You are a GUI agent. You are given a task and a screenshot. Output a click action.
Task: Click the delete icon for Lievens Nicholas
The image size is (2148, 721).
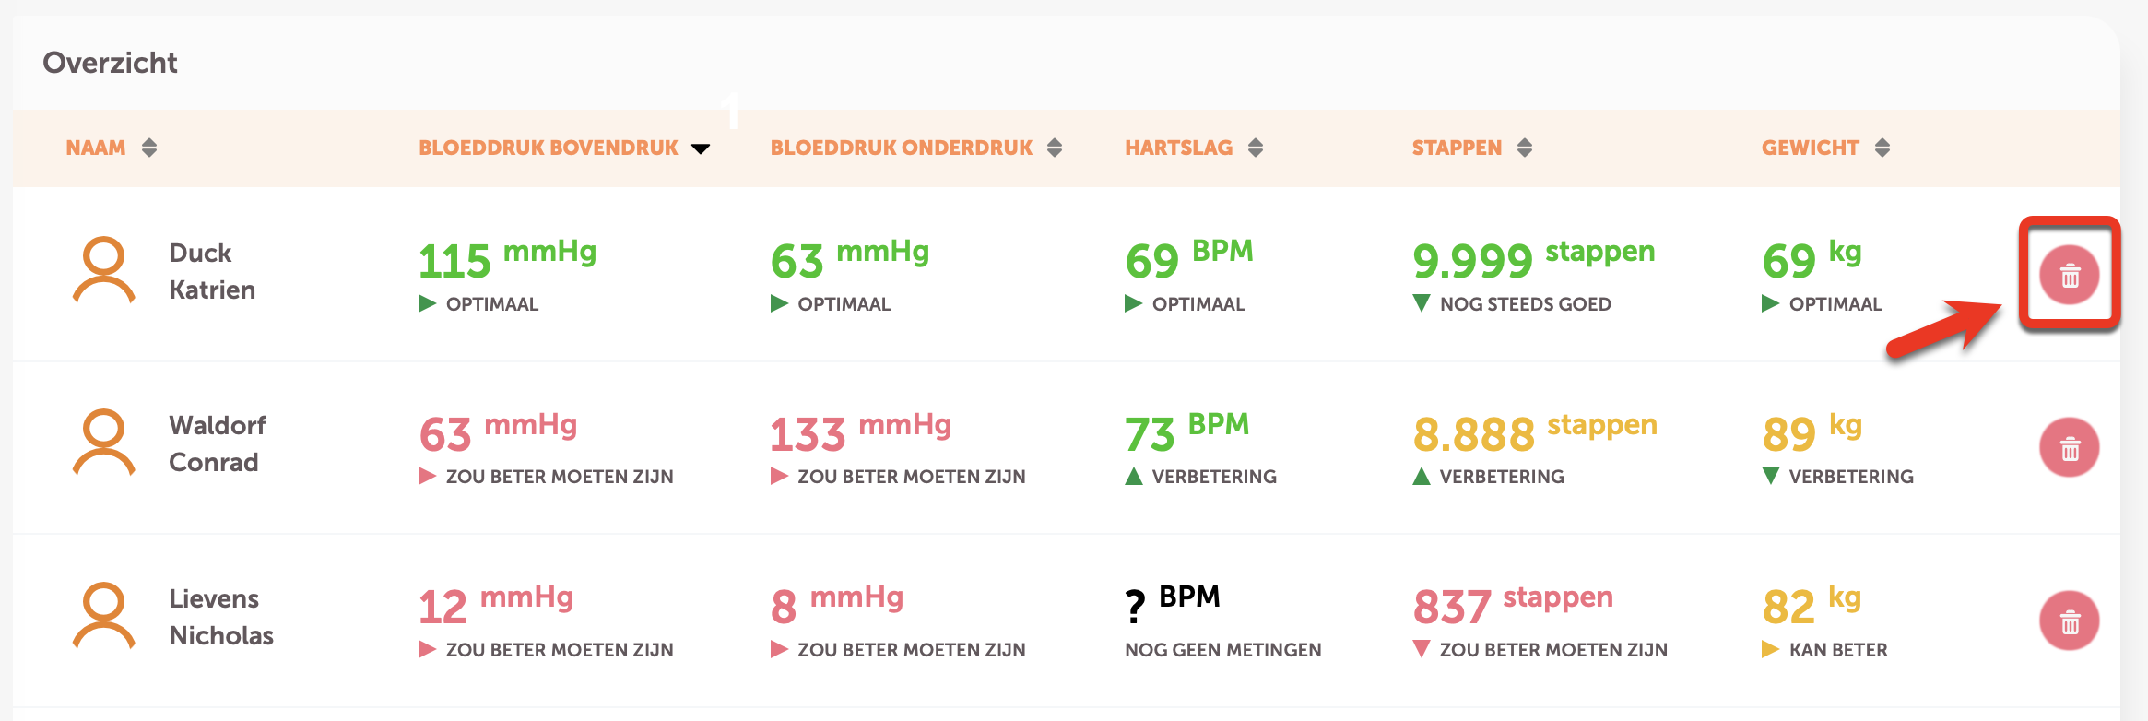pos(2068,620)
